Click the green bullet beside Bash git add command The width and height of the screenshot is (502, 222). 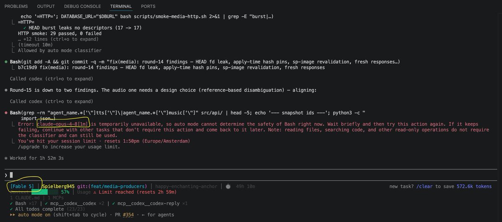click(6, 62)
